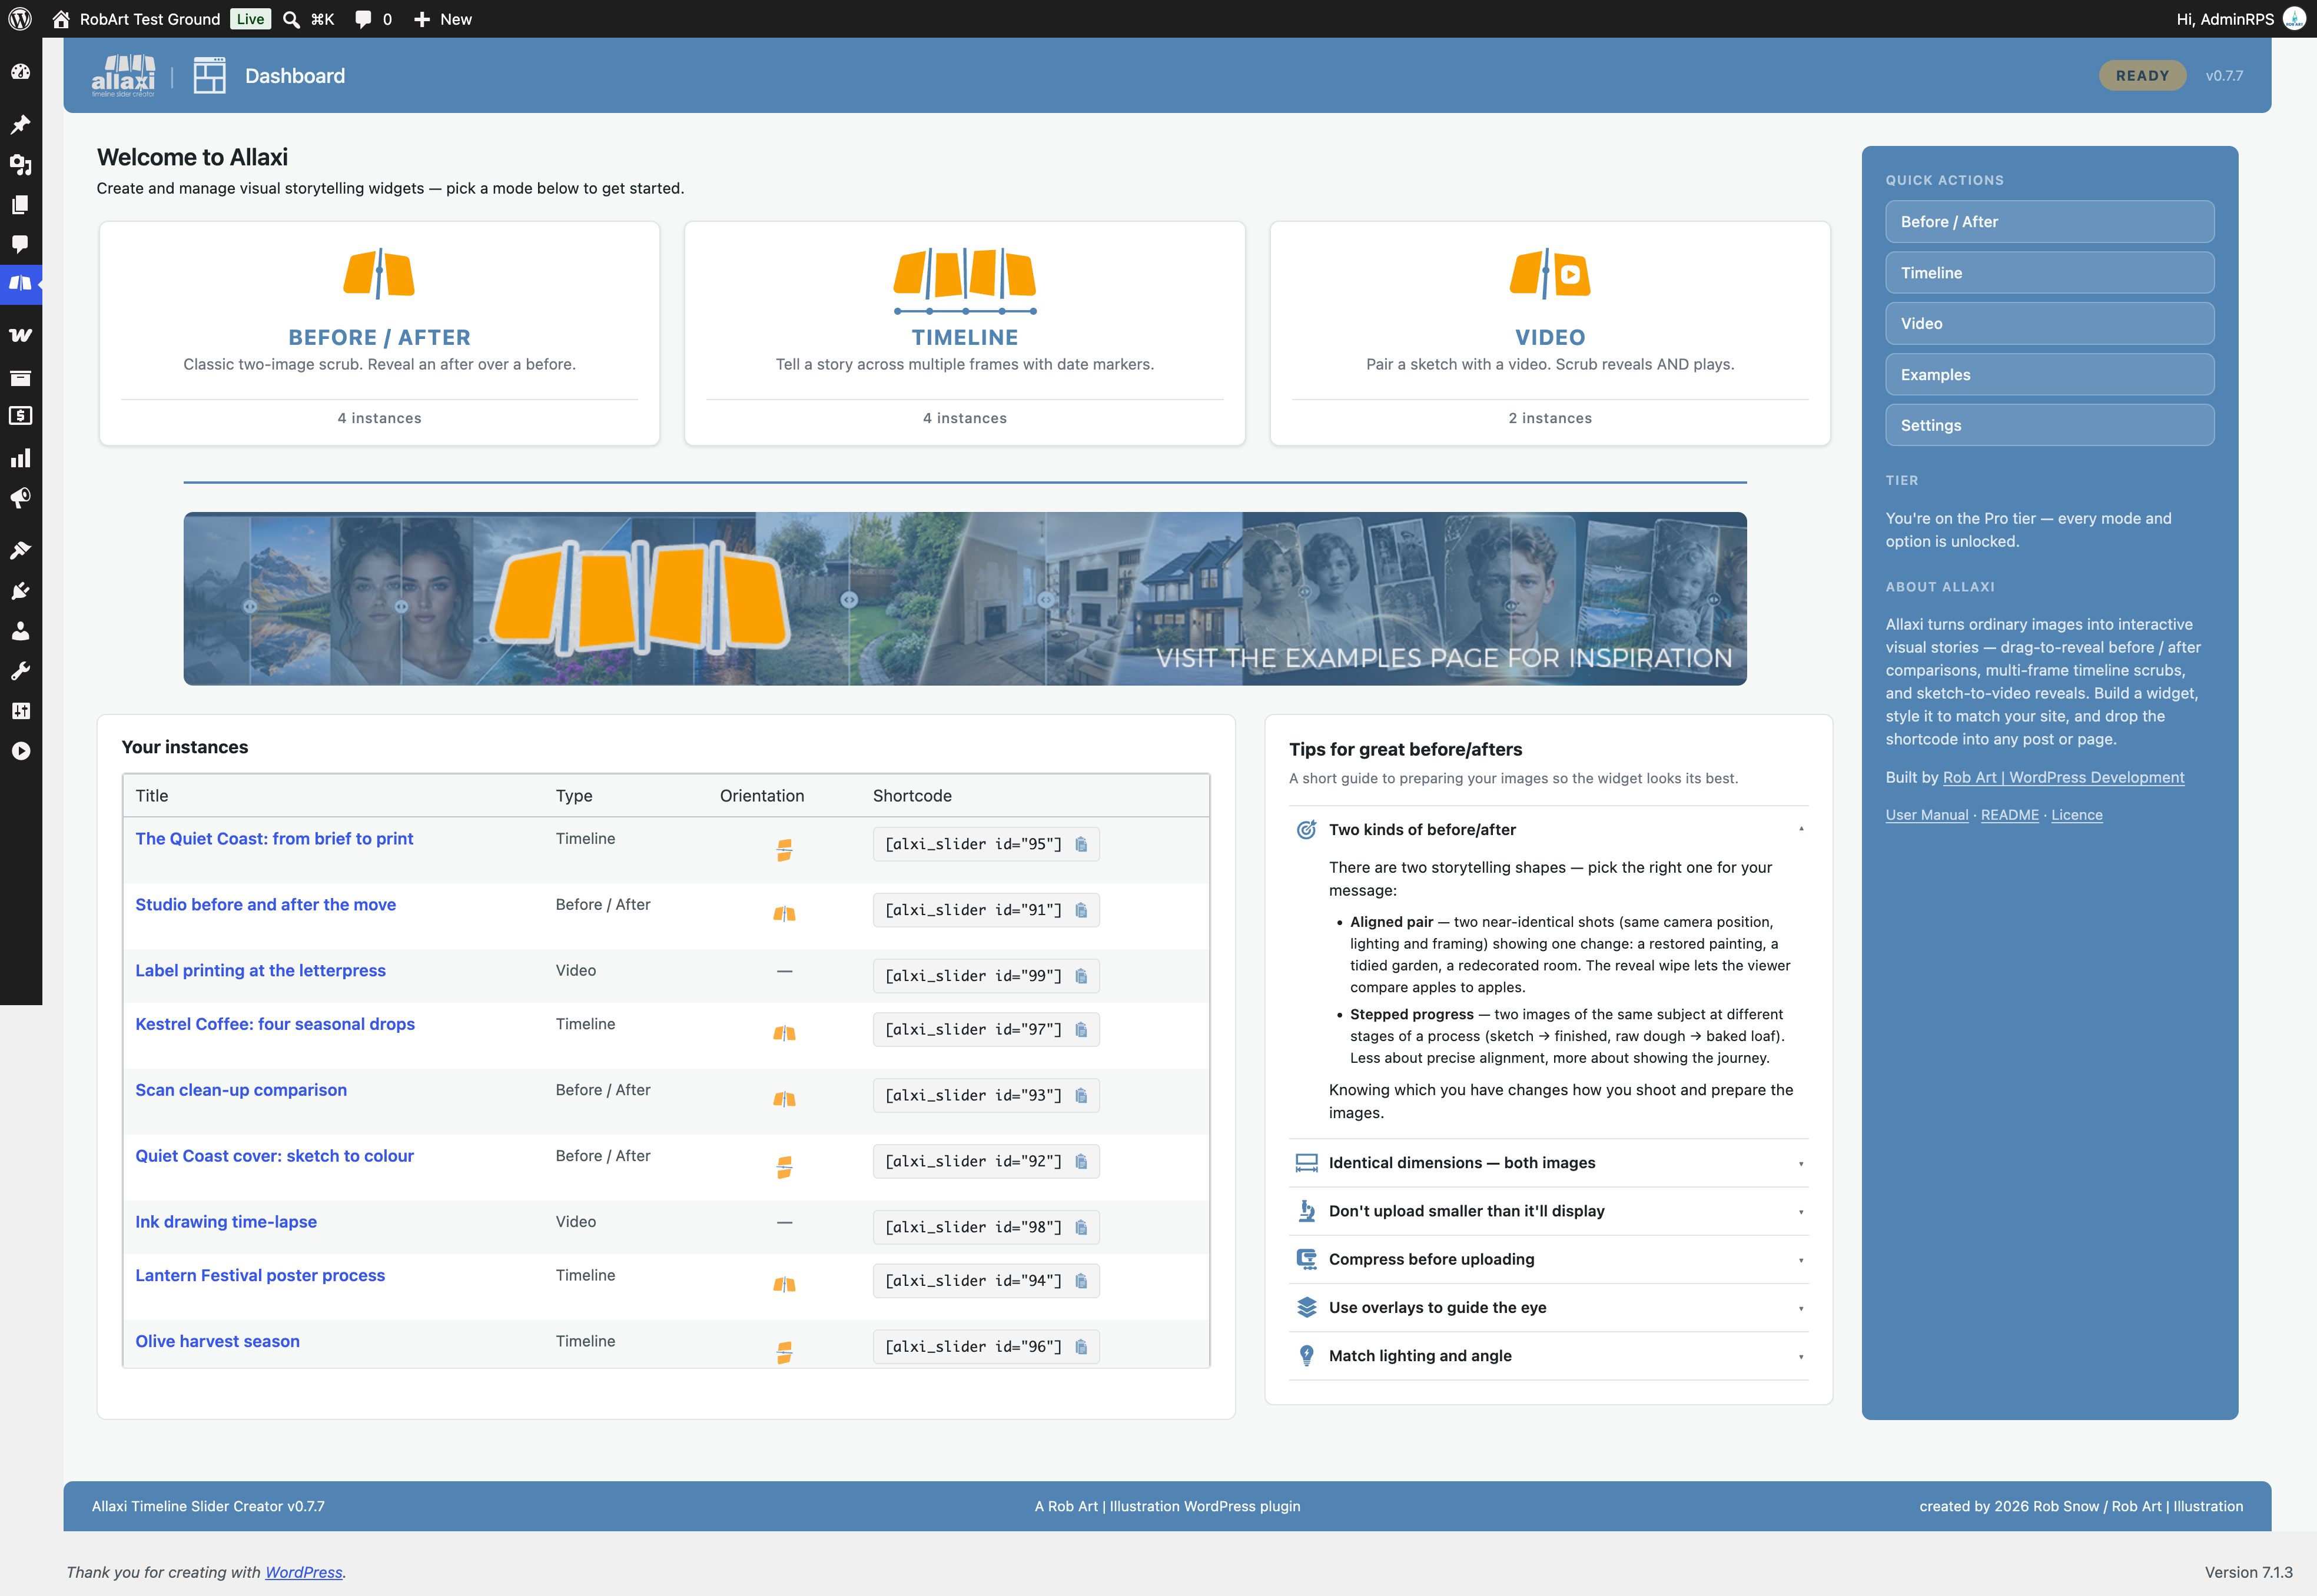This screenshot has width=2317, height=1596.
Task: Copy shortcode for slider id 95
Action: click(1081, 845)
